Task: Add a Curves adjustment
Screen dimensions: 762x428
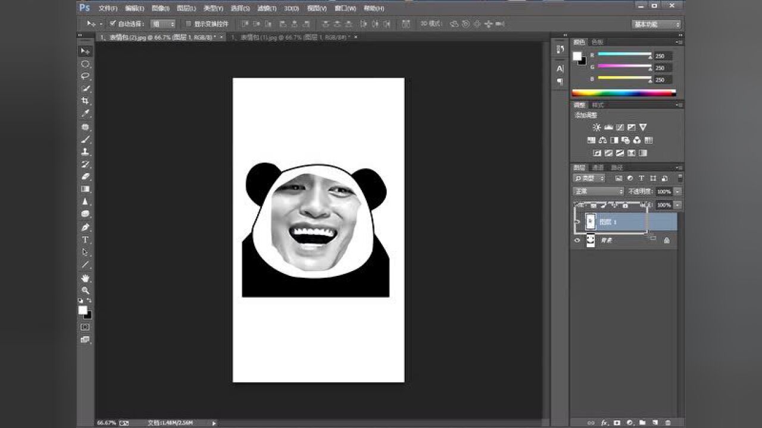Action: click(620, 127)
